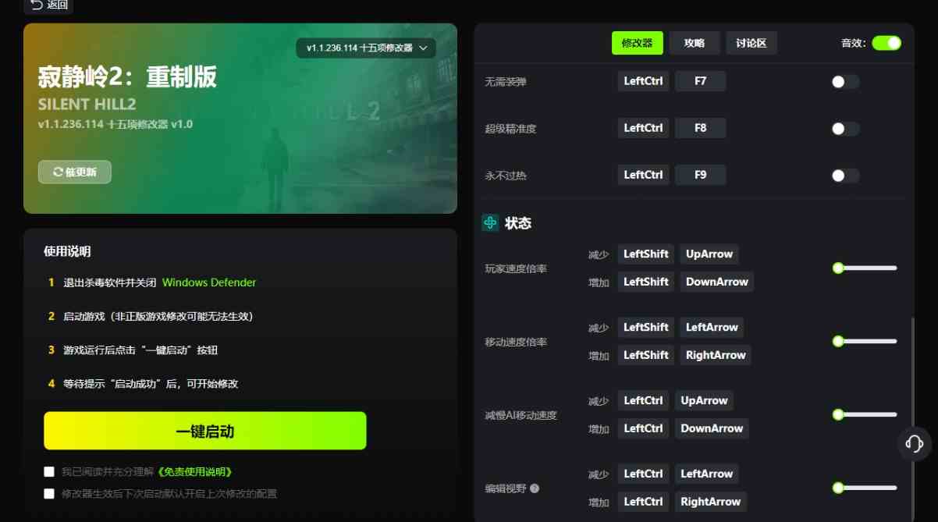Click the customer support headset icon
This screenshot has width=938, height=522.
(915, 444)
